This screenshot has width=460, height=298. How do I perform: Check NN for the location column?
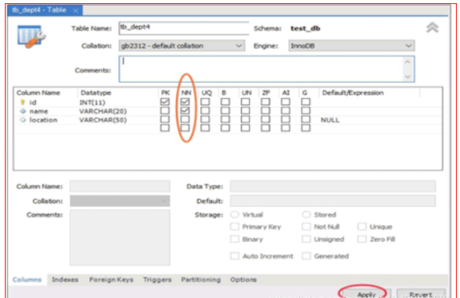[185, 119]
